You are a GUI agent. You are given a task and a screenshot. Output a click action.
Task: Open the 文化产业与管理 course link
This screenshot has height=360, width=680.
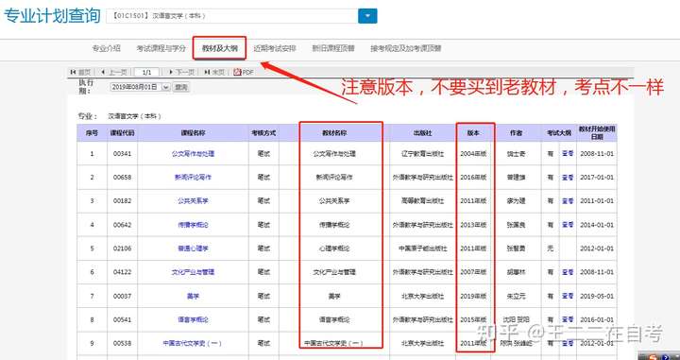[x=193, y=272]
